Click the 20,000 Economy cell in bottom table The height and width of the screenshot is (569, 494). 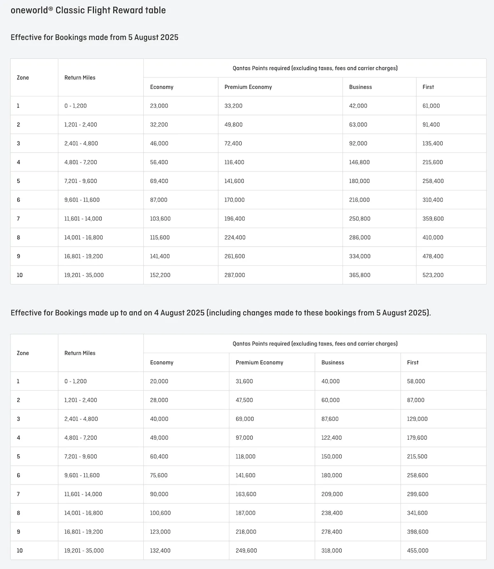point(159,381)
